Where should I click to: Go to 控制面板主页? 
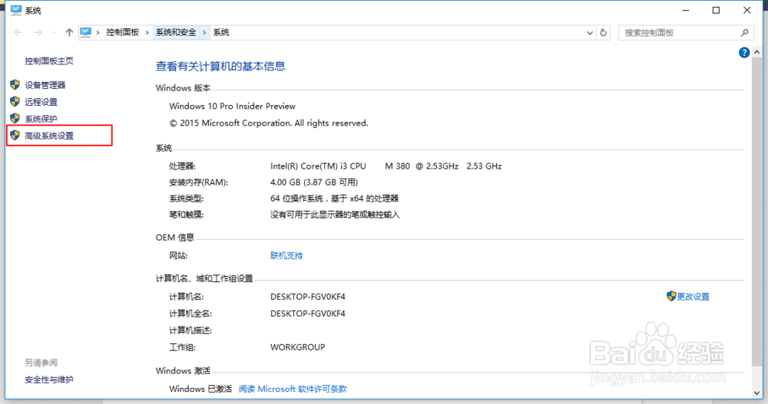coord(49,61)
